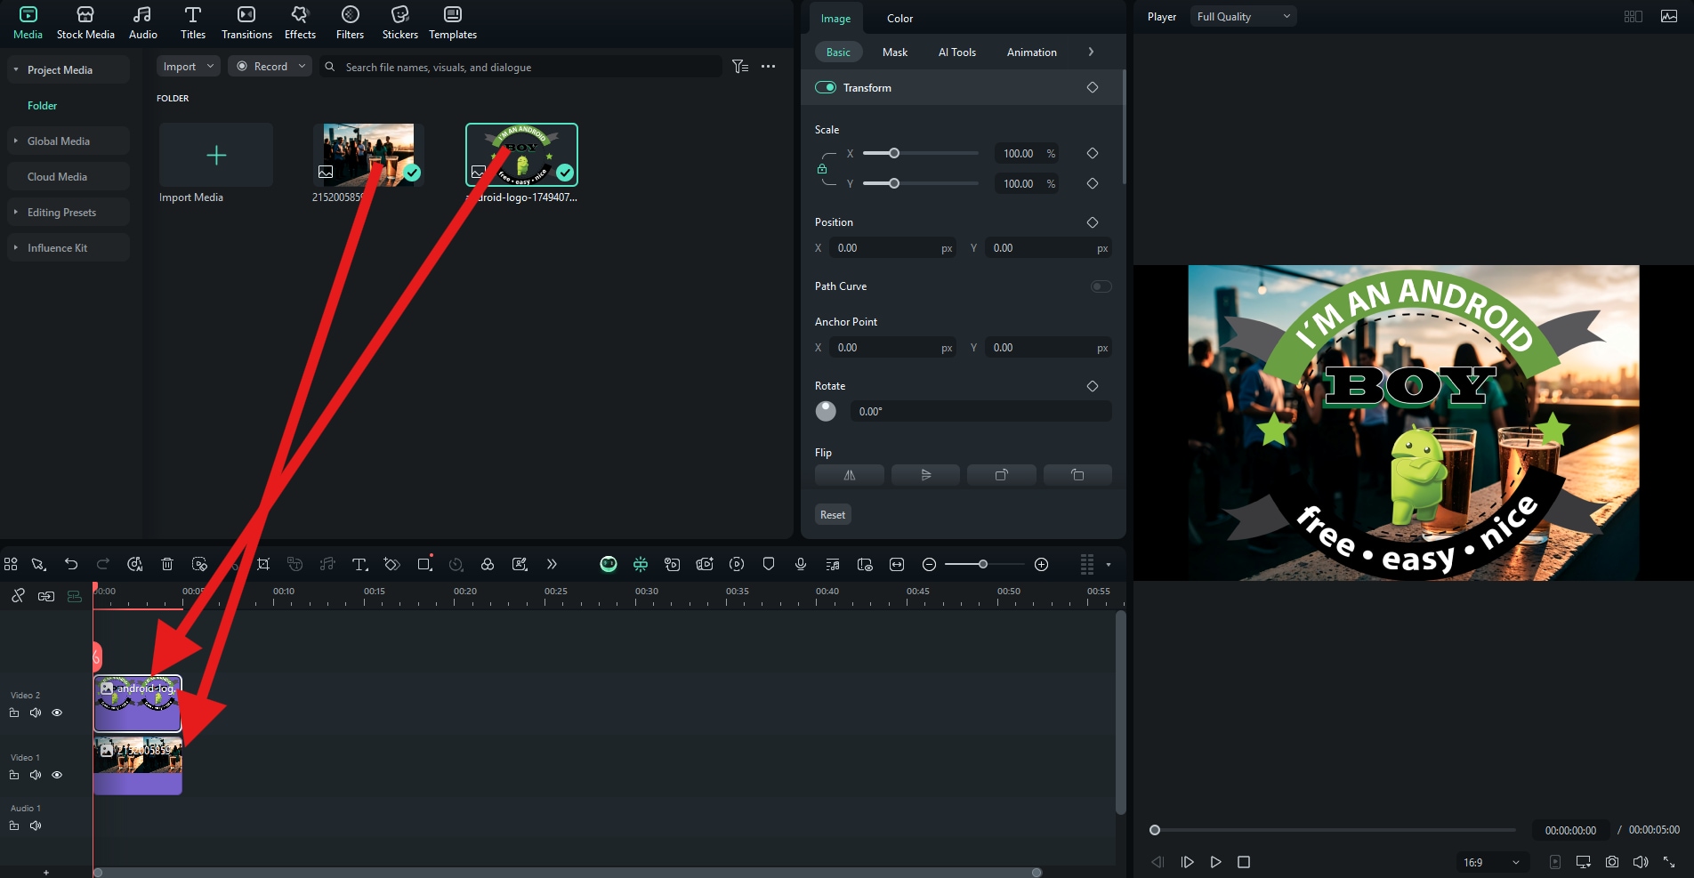The image size is (1694, 878).
Task: Click the media search field
Action: tap(520, 67)
